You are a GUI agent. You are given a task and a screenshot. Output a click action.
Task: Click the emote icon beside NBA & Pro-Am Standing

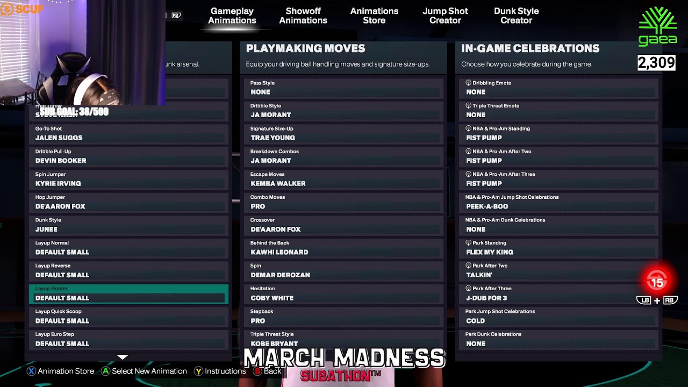[468, 128]
